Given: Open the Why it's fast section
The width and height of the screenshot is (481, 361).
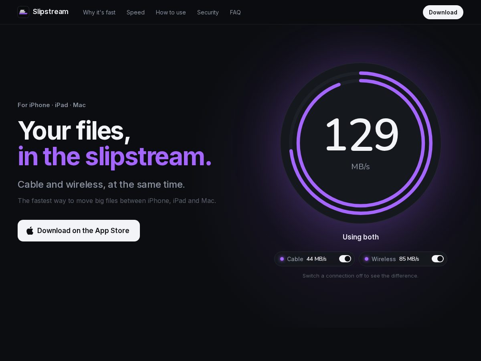Looking at the screenshot, I should coord(99,12).
